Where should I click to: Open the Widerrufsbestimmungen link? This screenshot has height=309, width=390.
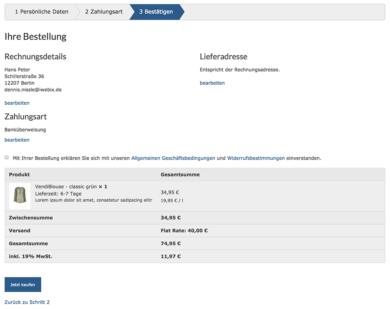pyautogui.click(x=256, y=158)
